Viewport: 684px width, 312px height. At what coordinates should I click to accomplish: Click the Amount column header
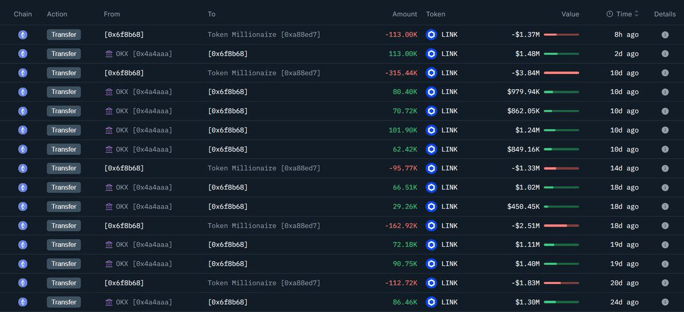(405, 14)
